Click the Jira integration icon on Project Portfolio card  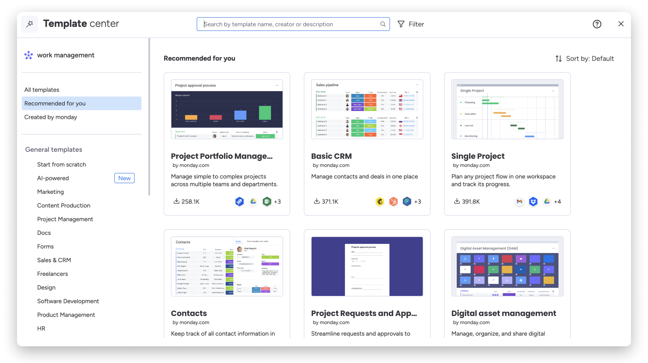240,202
